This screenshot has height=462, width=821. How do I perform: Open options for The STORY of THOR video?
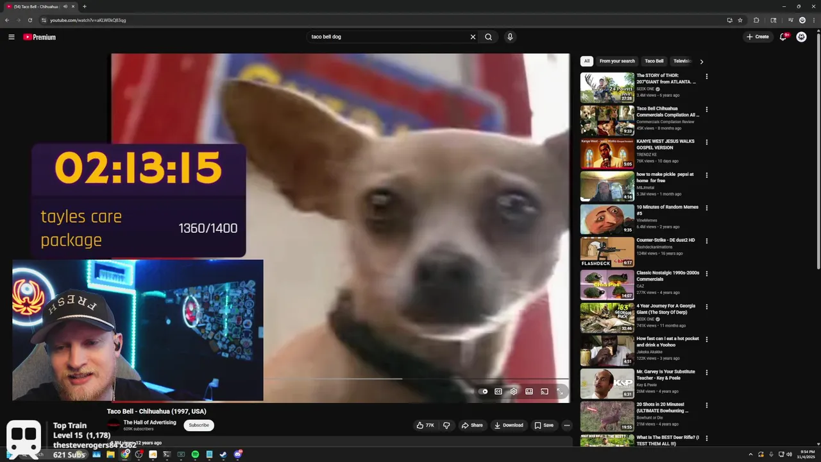click(707, 76)
